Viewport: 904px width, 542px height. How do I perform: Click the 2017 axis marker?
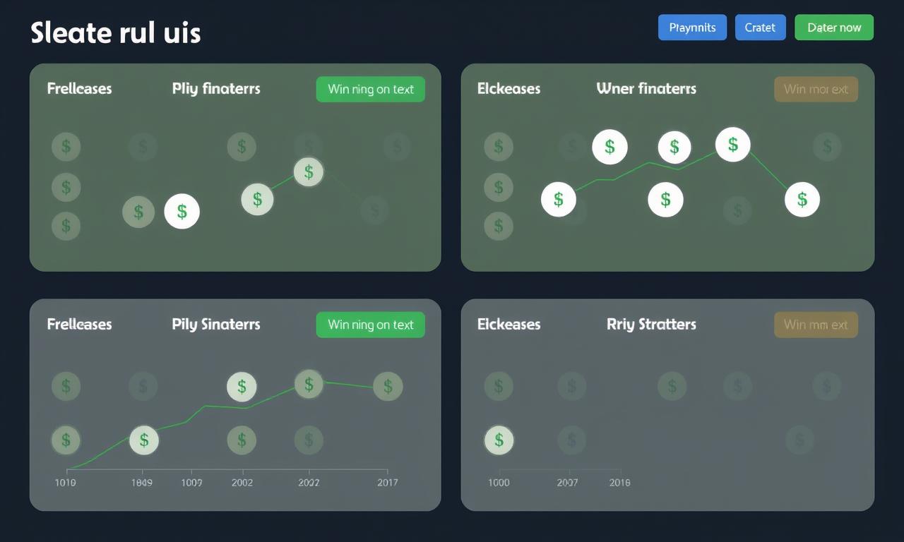click(387, 483)
